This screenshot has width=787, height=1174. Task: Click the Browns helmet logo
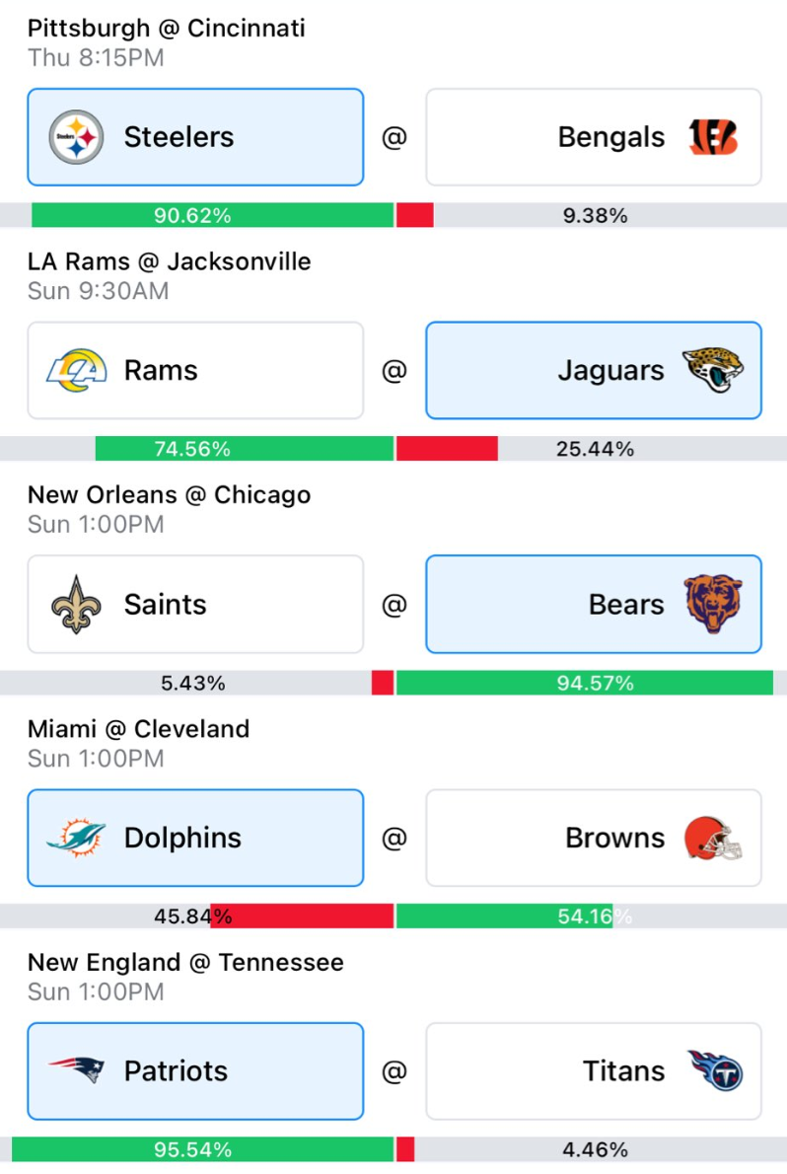tap(713, 839)
